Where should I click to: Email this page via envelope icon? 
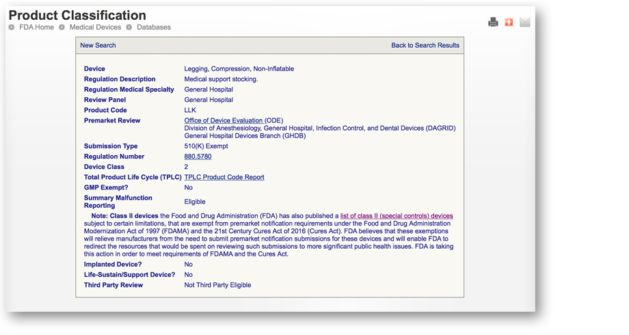pyautogui.click(x=524, y=22)
